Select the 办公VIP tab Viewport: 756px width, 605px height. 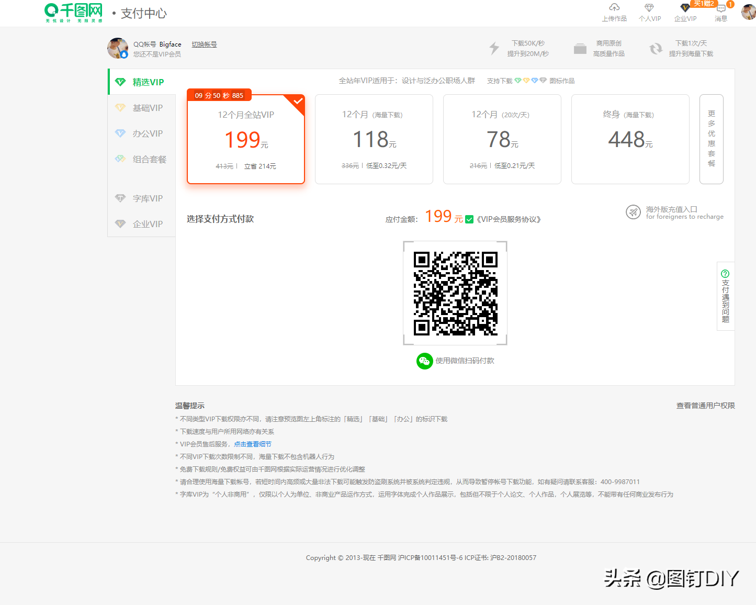142,133
